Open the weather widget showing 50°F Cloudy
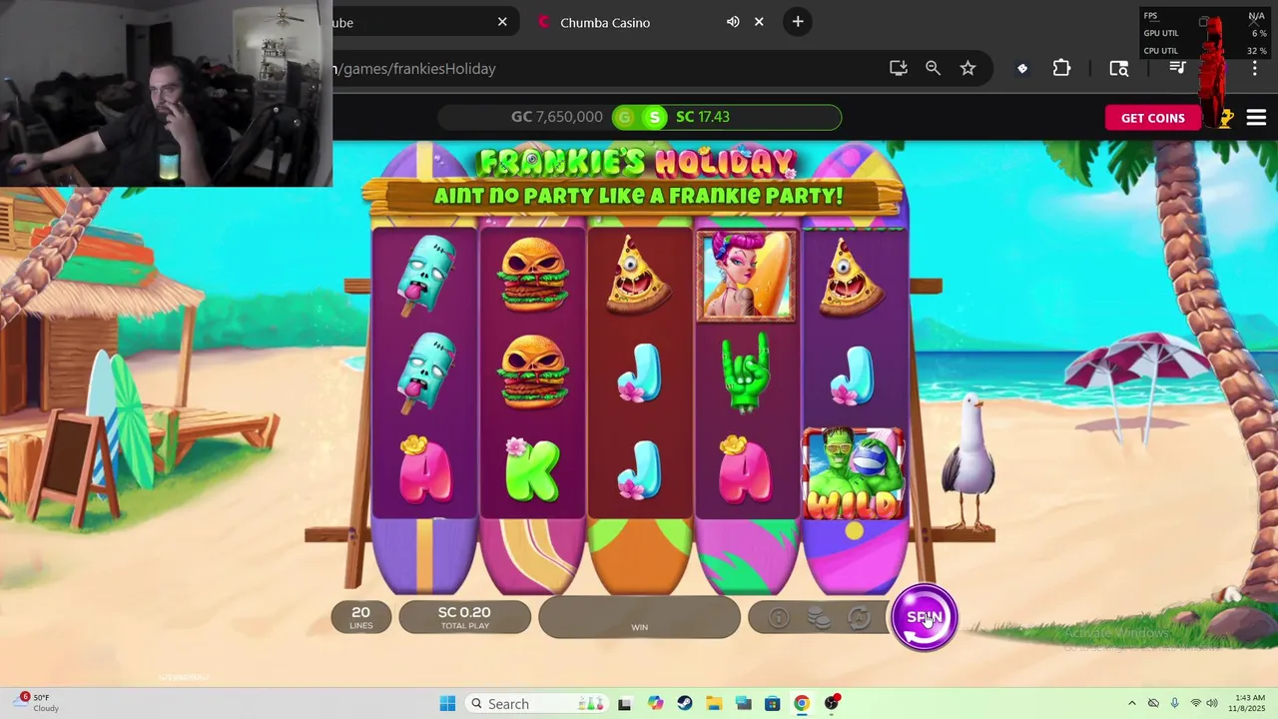 (37, 703)
